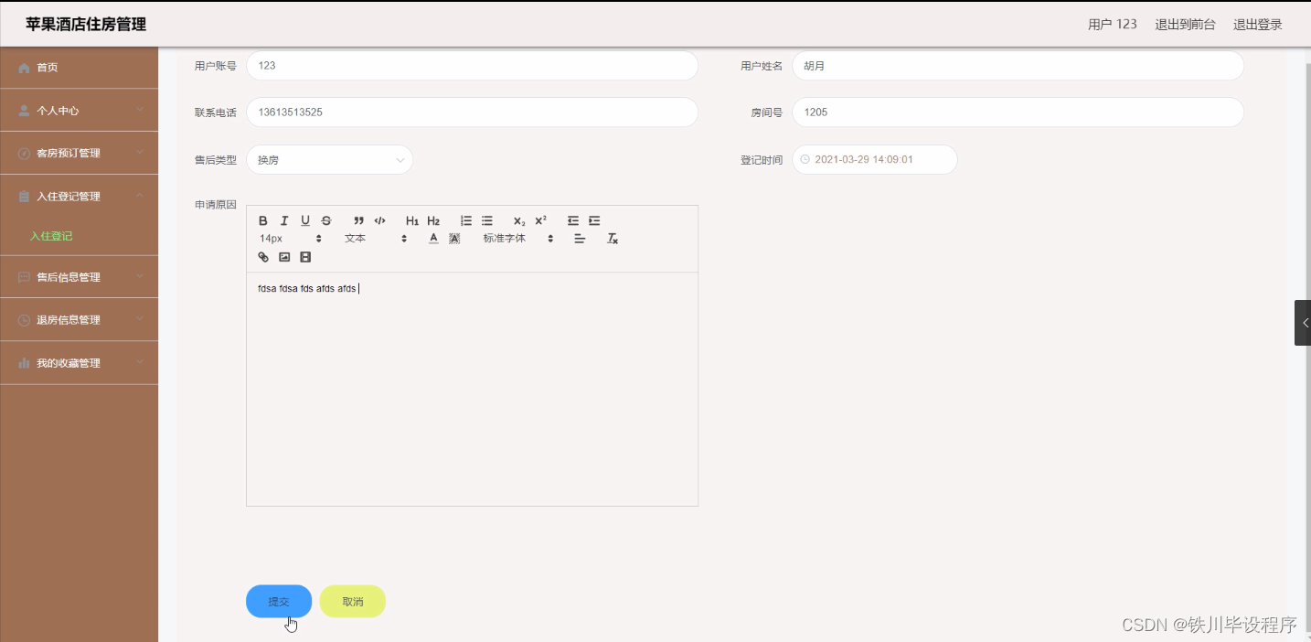Open the text background color picker
The height and width of the screenshot is (642, 1311).
454,239
